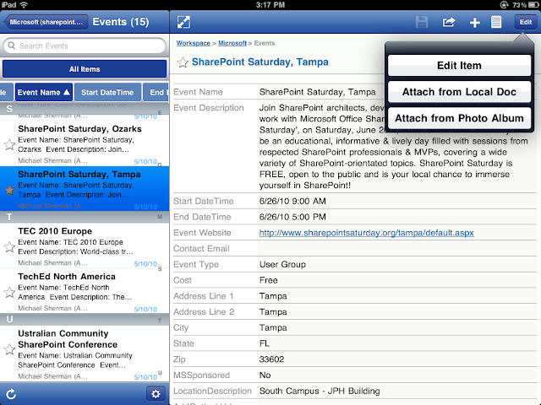Open SharePoint Saturday, Ozarks event
Image resolution: width=541 pixels, height=405 pixels.
pos(85,143)
